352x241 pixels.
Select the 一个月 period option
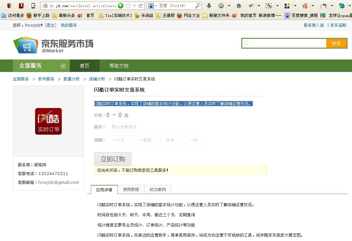tap(118, 140)
